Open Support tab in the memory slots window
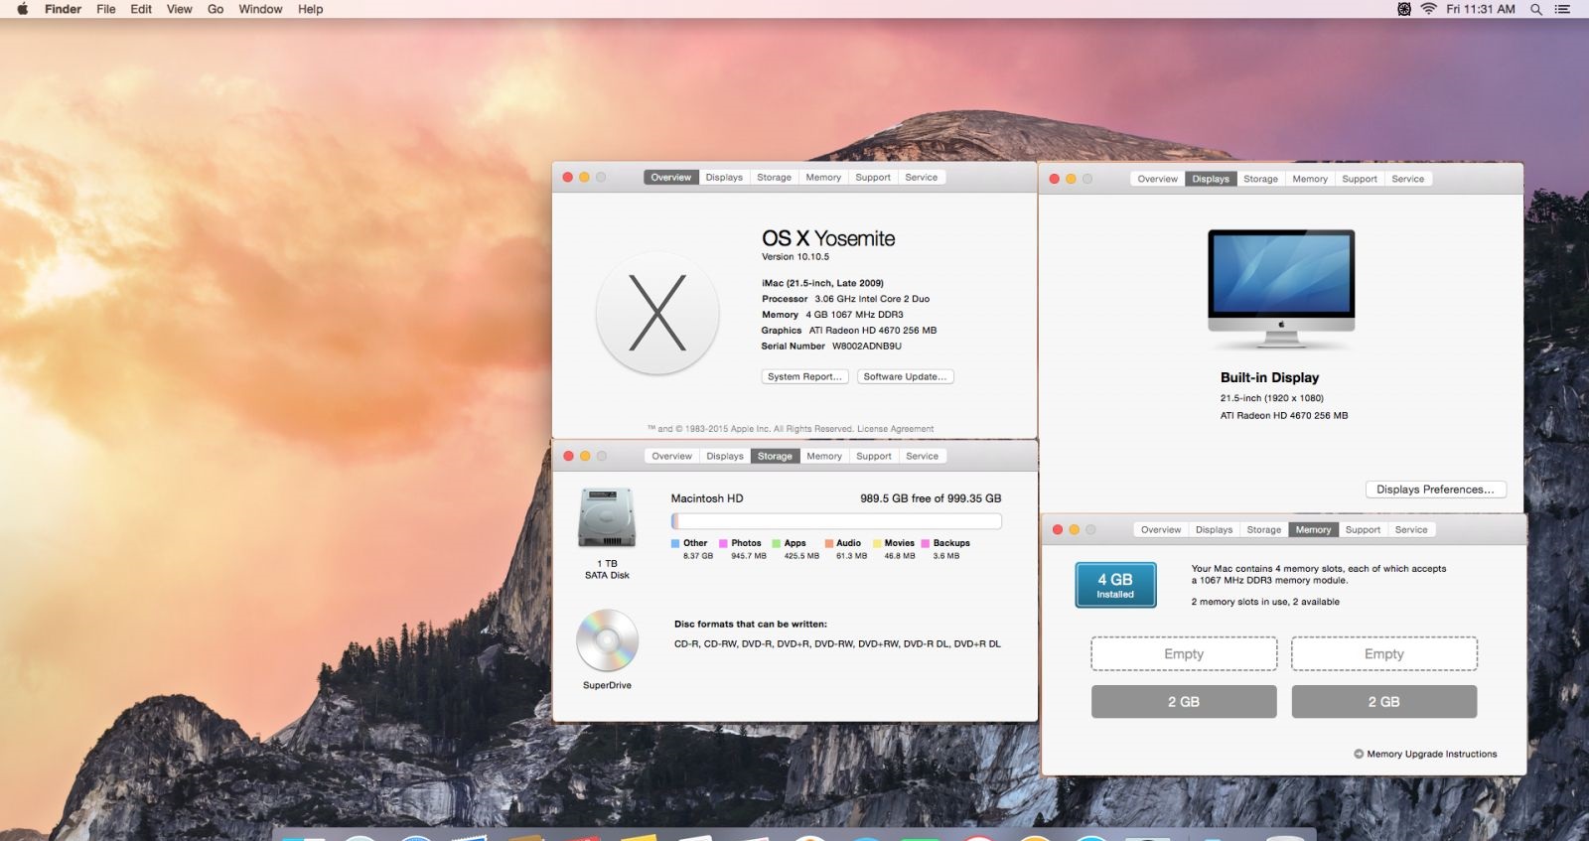 point(1363,530)
